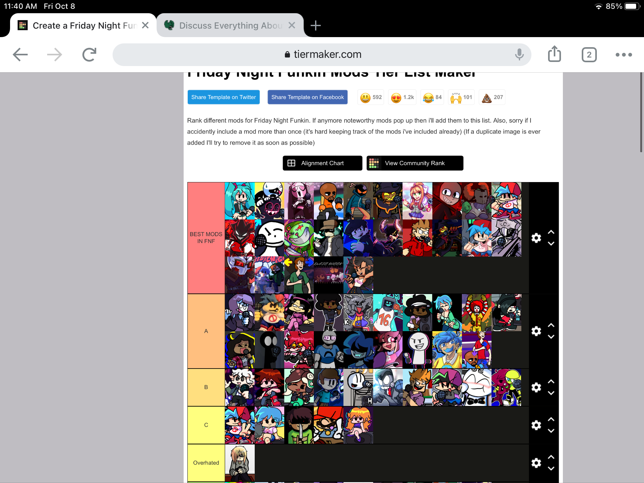Image resolution: width=644 pixels, height=483 pixels.
Task: React with the smiley face emoji 592
Action: point(371,97)
